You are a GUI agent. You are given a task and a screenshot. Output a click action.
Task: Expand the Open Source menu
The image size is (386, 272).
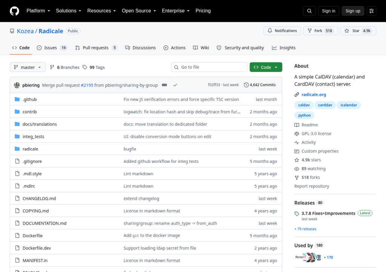coord(139,11)
